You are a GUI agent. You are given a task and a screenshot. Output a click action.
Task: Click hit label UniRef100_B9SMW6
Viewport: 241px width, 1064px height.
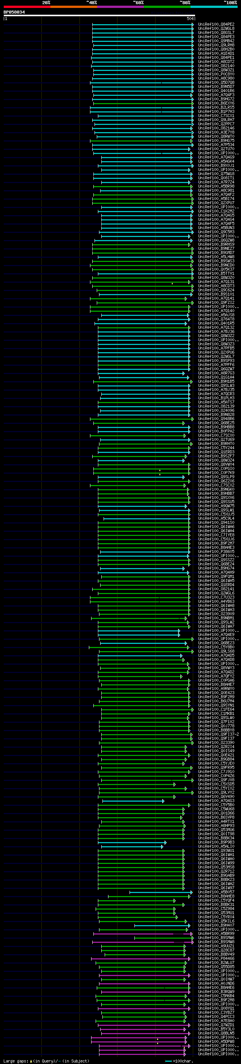click(216, 938)
